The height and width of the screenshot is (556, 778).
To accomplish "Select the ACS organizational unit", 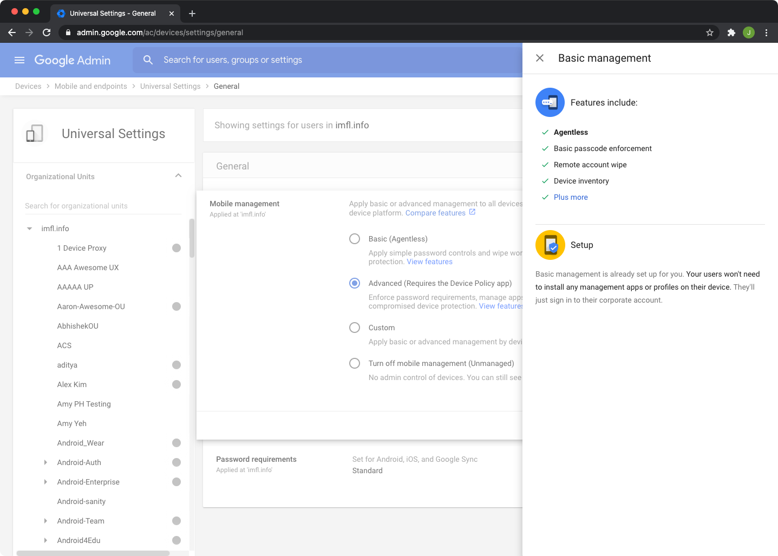I will click(64, 345).
